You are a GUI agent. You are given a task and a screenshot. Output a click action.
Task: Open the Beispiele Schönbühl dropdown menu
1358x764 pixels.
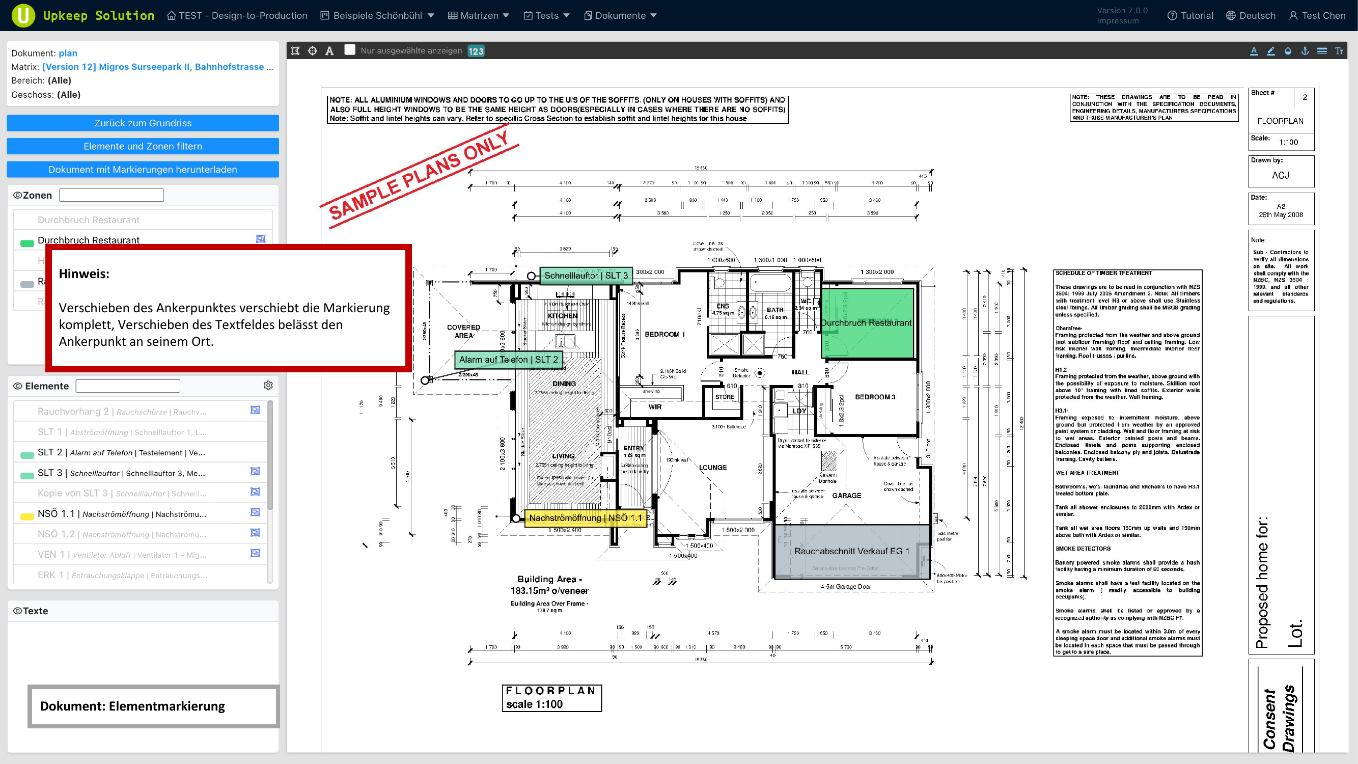(377, 15)
